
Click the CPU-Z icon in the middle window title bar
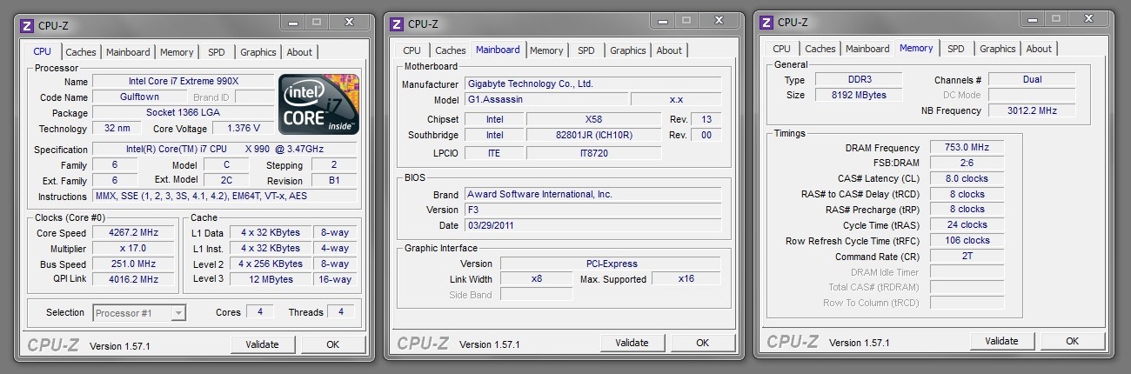click(398, 23)
